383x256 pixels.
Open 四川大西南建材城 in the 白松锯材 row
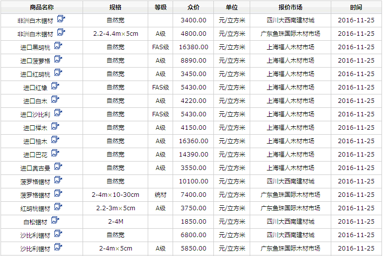point(290,222)
